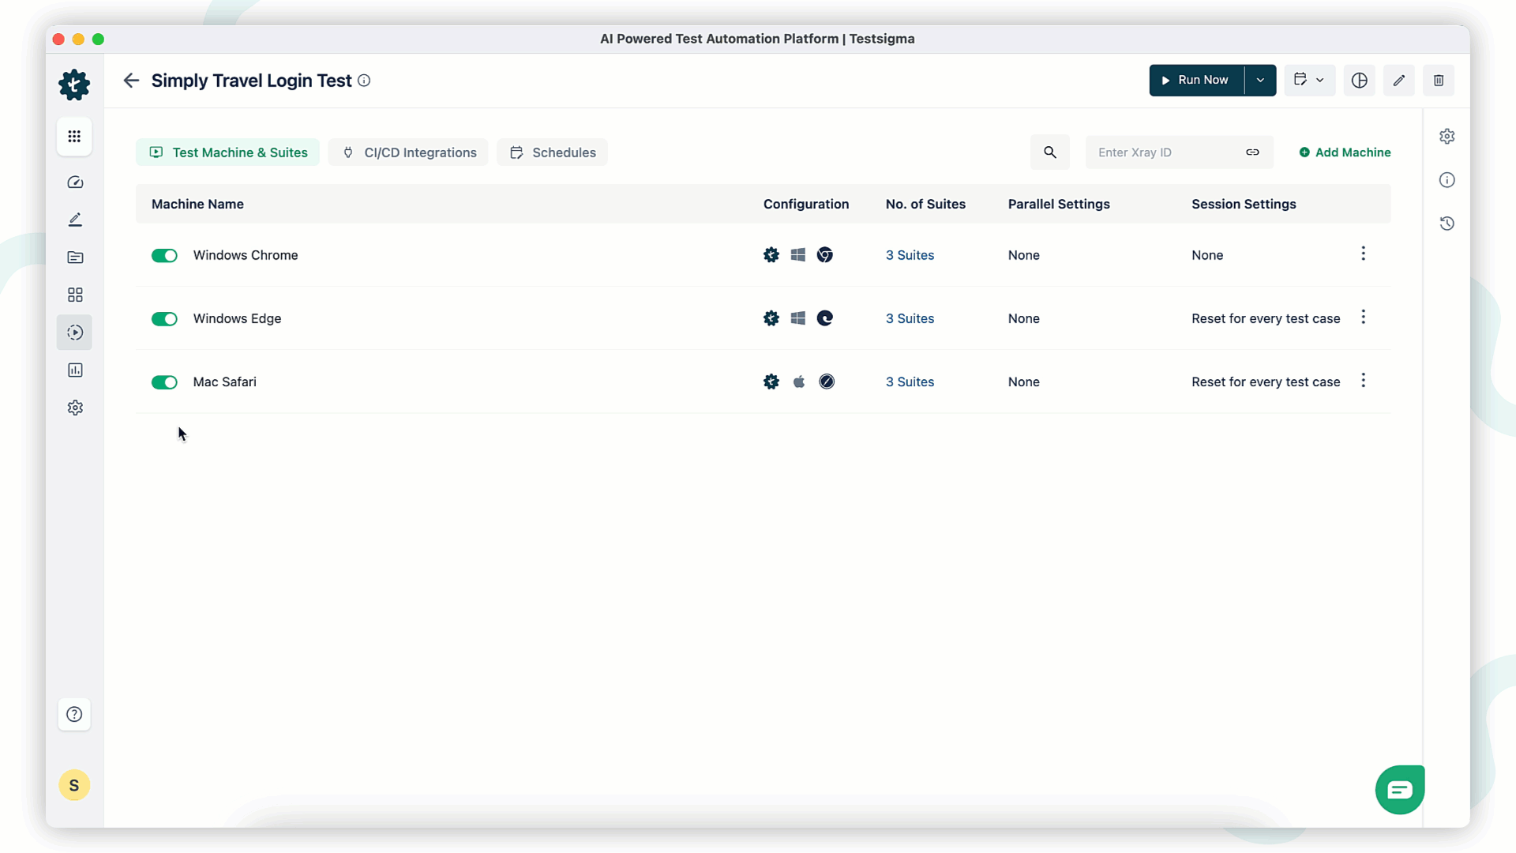Click Windows OS icon in Windows Edge row
1516x853 pixels.
click(x=798, y=318)
